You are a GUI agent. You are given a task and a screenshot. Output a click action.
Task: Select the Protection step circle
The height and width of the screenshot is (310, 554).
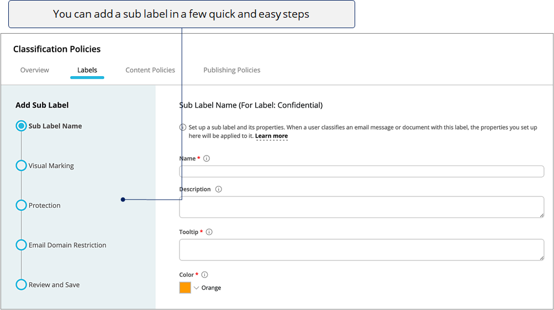click(x=21, y=205)
